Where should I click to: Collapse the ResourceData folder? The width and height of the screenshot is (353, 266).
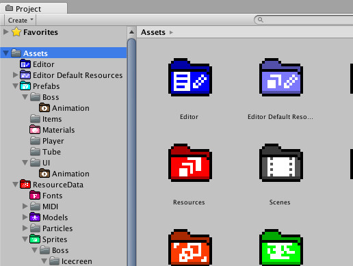tap(16, 185)
